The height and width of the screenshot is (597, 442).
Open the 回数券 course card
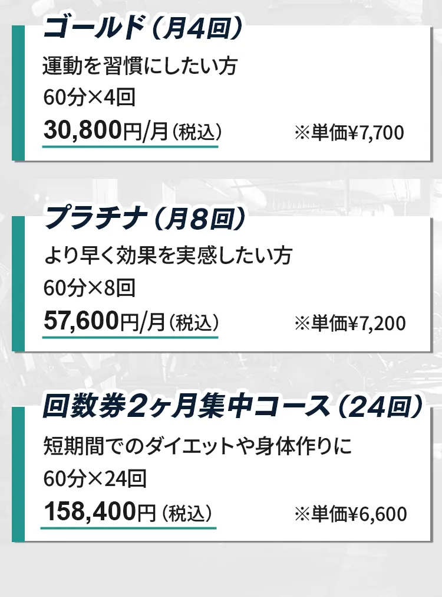222,474
